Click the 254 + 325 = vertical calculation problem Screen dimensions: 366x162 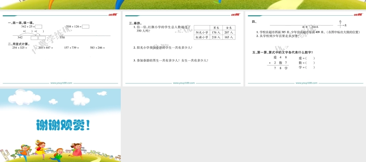[20, 48]
